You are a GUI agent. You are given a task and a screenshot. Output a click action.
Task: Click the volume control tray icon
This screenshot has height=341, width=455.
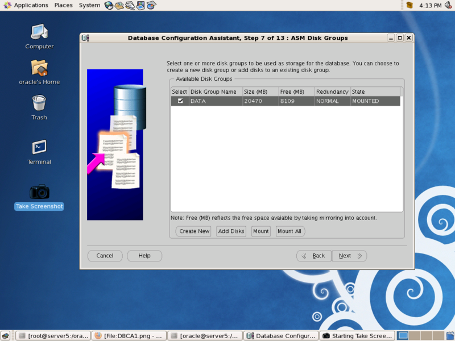[448, 5]
